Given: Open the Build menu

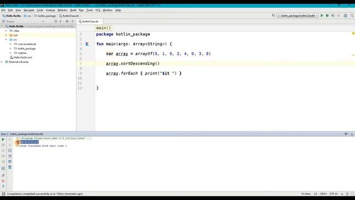Looking at the screenshot, I should click(x=73, y=10).
